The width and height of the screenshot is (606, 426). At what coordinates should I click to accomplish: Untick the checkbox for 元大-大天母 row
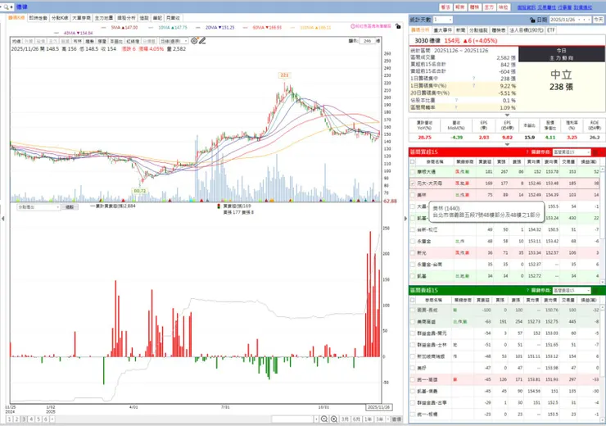tap(413, 184)
